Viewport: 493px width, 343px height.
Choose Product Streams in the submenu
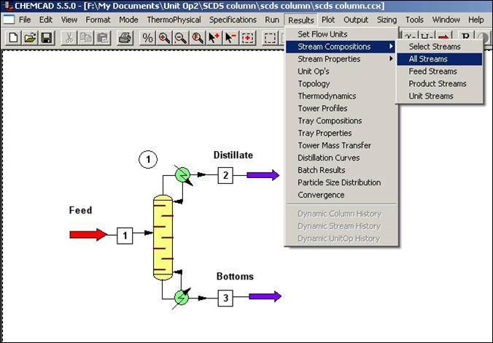coord(440,84)
